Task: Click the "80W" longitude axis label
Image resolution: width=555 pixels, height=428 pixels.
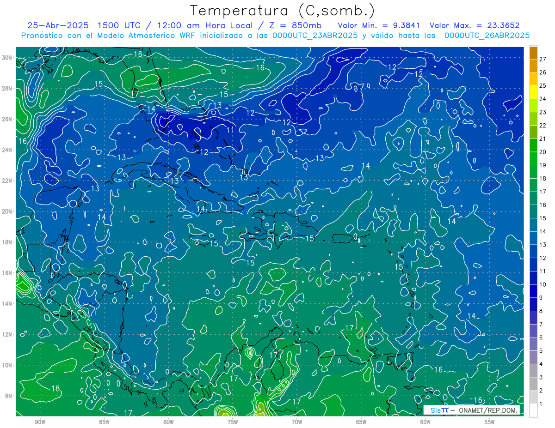Action: (168, 422)
